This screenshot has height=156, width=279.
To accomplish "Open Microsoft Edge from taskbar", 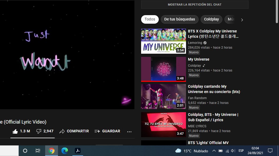I will 65,151.
